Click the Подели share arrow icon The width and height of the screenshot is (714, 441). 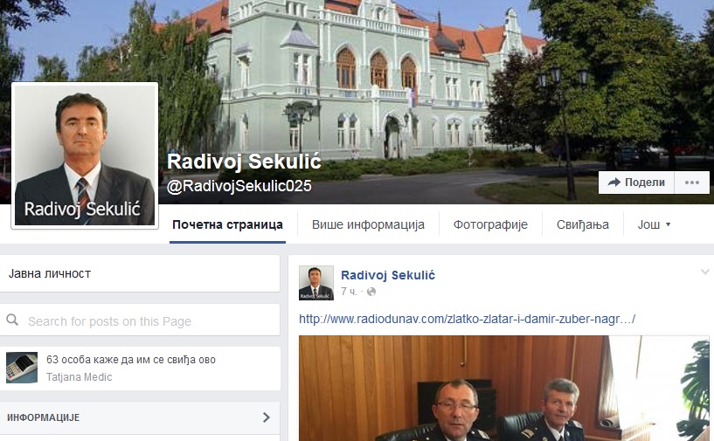coord(613,183)
